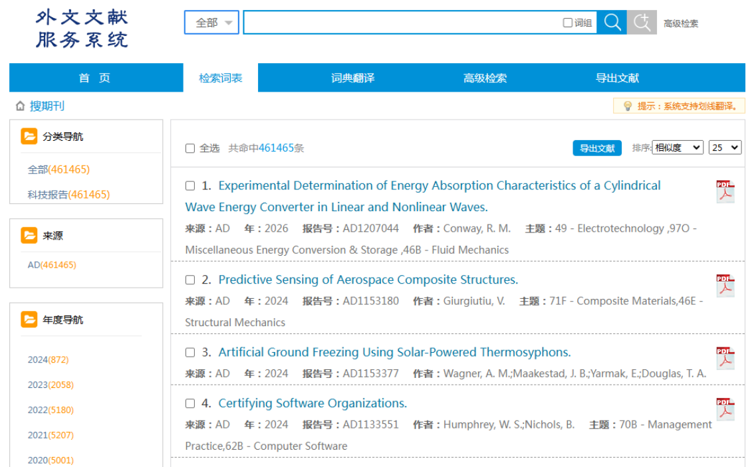Click report number AD1133551

[371, 424]
